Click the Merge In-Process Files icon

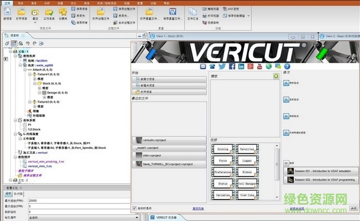coord(115,23)
